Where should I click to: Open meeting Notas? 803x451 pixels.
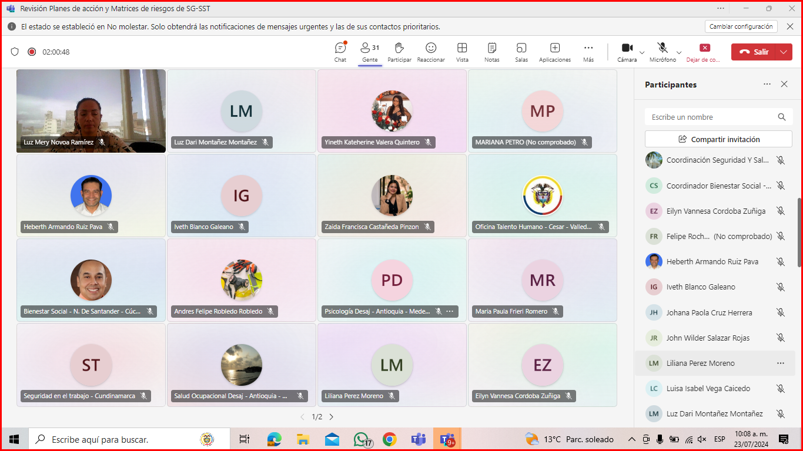[x=492, y=52]
